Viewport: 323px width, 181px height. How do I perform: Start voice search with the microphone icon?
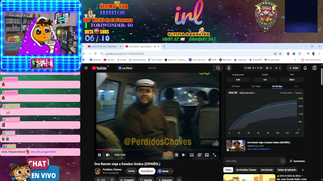pos(229,68)
